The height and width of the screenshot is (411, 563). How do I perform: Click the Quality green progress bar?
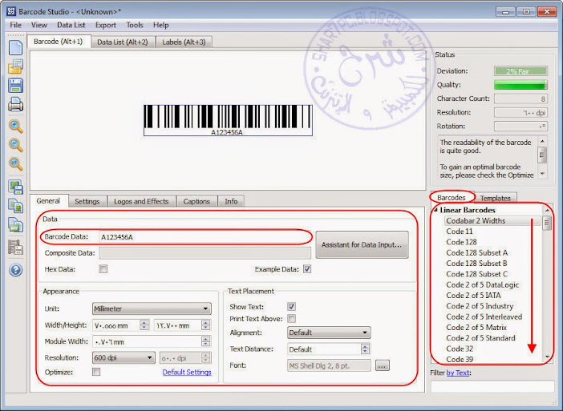[x=520, y=85]
